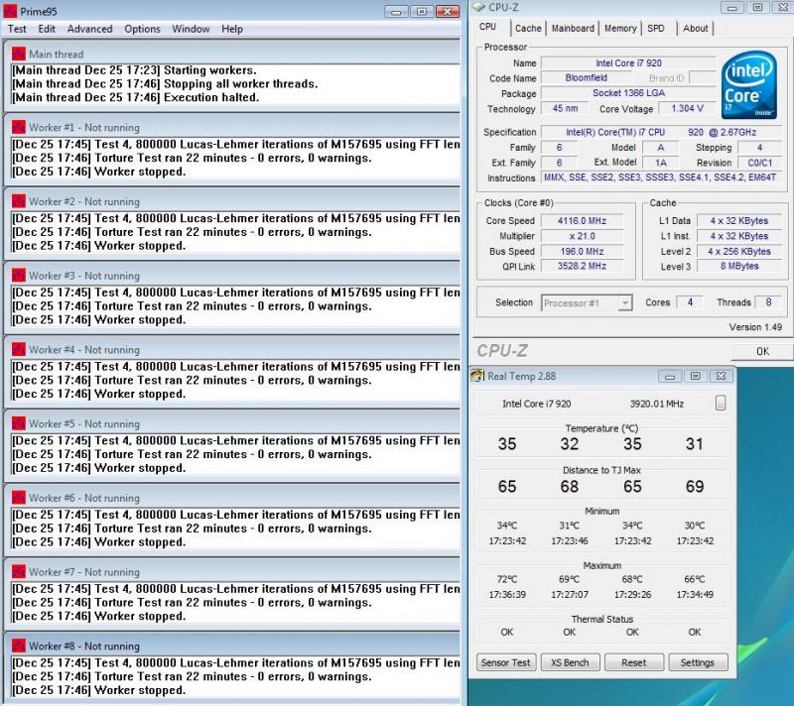This screenshot has height=706, width=794.
Task: Switch to the About tab in CPU-Z
Action: [x=696, y=29]
